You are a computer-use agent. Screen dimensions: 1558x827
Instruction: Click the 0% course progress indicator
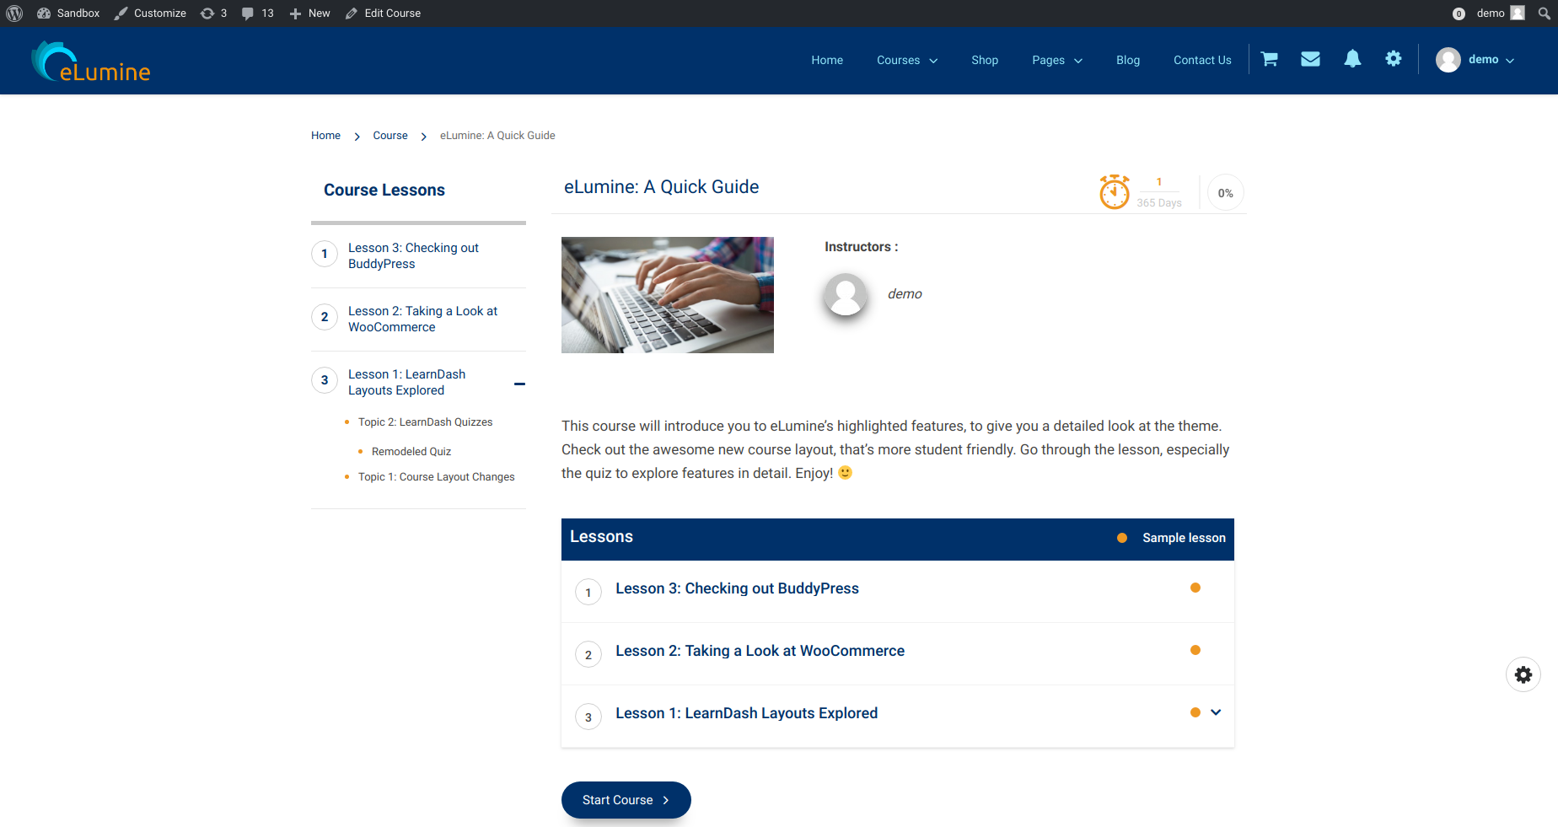point(1225,193)
